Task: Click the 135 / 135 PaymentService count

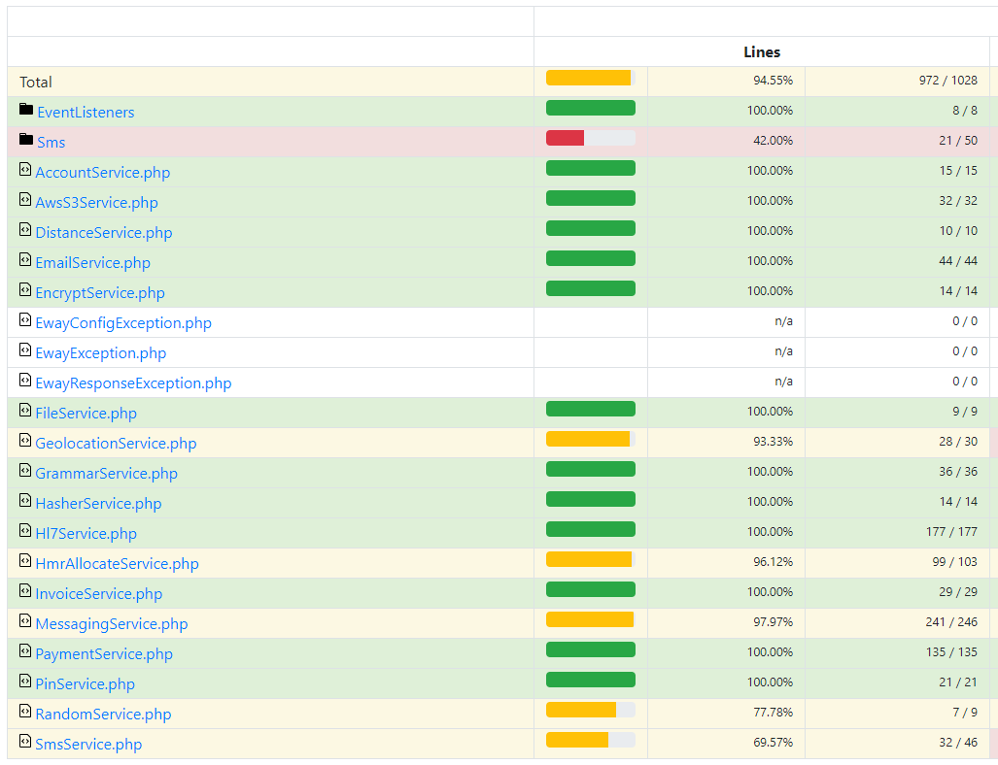Action: tap(951, 651)
